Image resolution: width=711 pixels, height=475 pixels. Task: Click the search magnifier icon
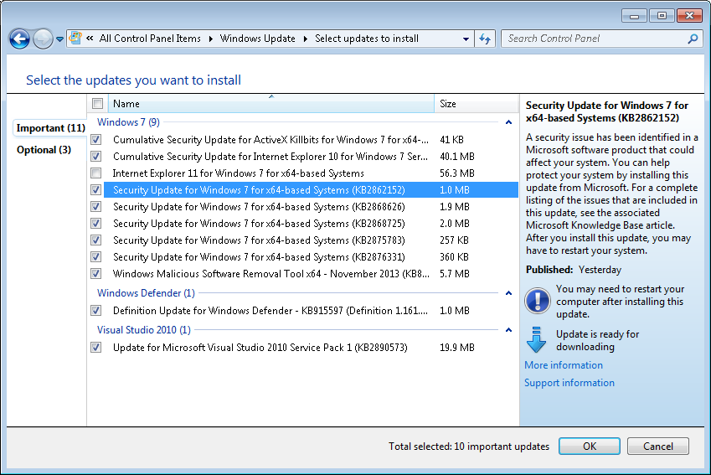tap(693, 39)
